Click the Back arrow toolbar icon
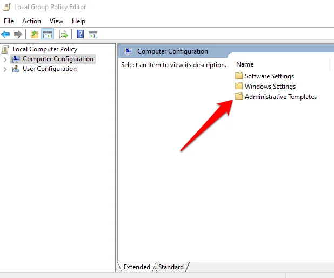 click(5, 34)
